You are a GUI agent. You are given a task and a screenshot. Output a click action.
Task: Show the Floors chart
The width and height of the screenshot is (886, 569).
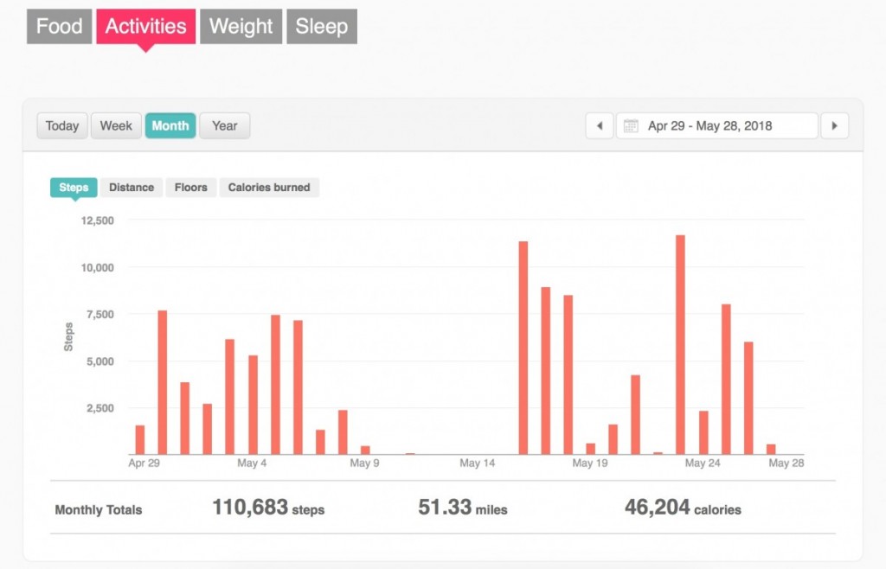tap(190, 188)
